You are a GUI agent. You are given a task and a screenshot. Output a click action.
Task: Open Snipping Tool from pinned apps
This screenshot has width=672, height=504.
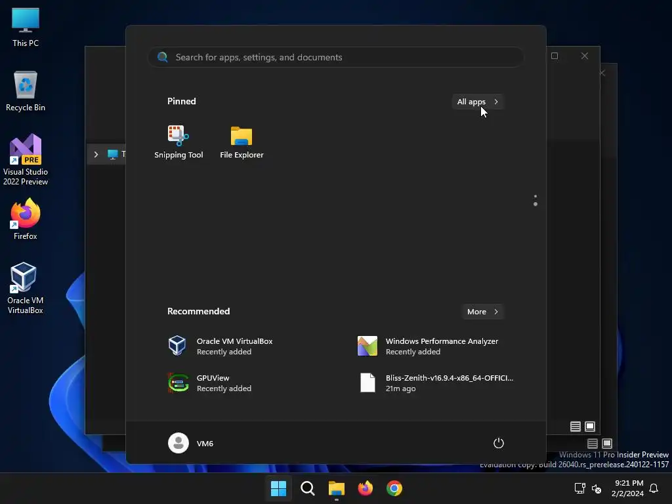[178, 142]
